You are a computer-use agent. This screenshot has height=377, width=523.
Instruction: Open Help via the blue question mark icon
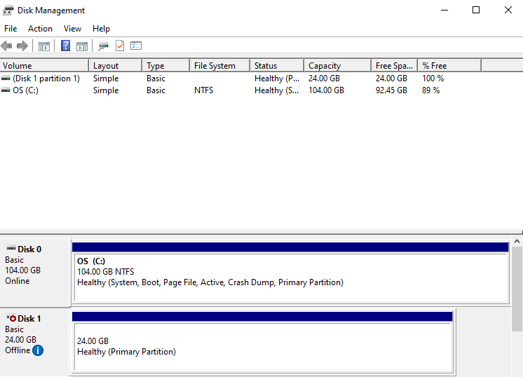(x=65, y=46)
